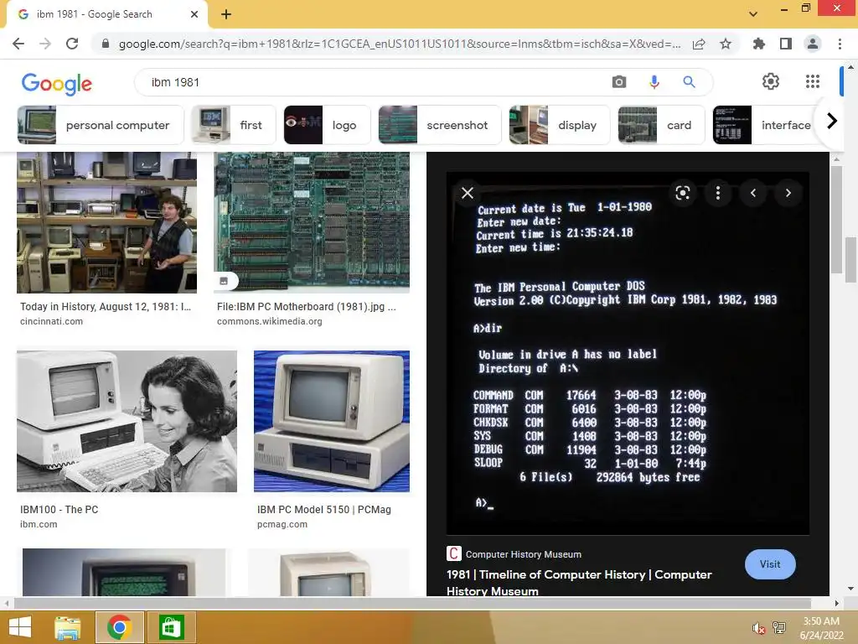The image size is (858, 644).
Task: Click the horizontal scrollbar at bottom
Action: click(x=413, y=603)
